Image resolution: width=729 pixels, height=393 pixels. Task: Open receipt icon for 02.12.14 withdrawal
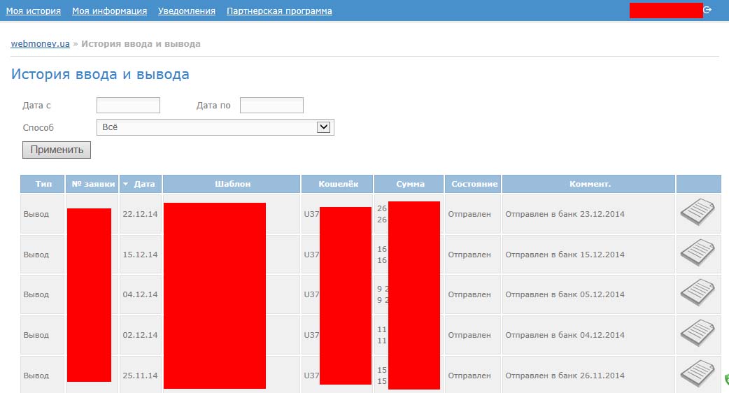click(697, 334)
